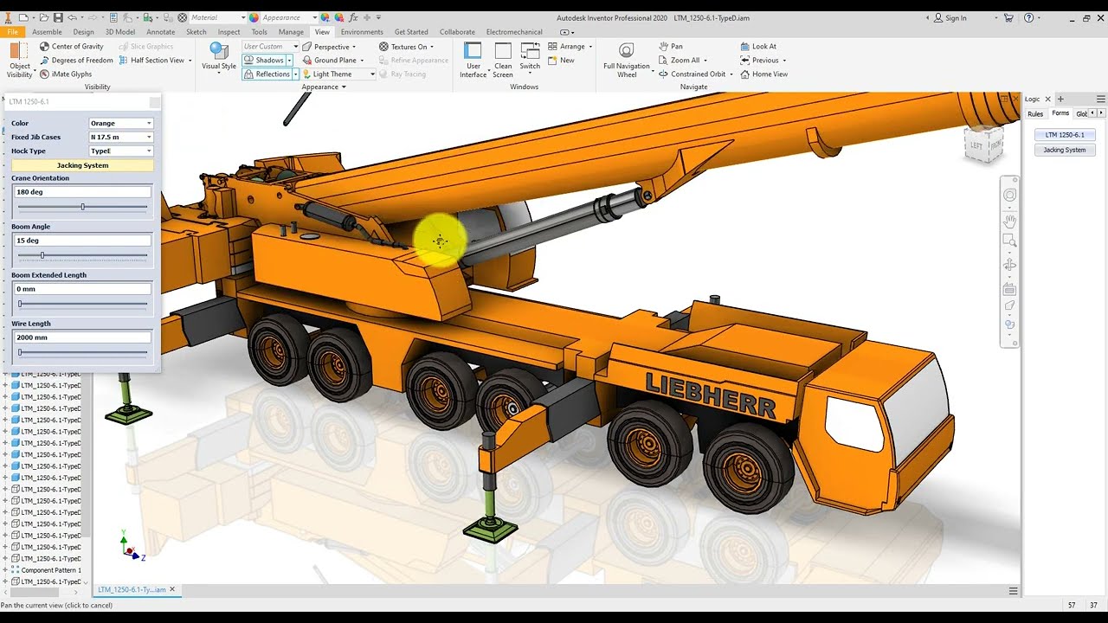Screen dimensions: 1108x623
Task: Toggle Shadows on or off
Action: tap(264, 61)
